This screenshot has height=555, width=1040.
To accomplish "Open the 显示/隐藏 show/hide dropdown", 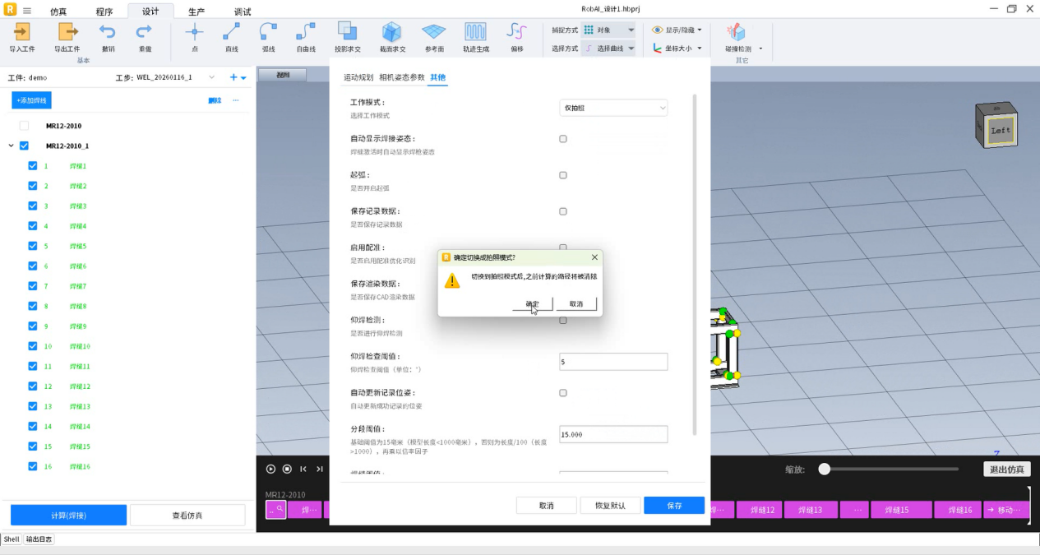I will tap(677, 30).
